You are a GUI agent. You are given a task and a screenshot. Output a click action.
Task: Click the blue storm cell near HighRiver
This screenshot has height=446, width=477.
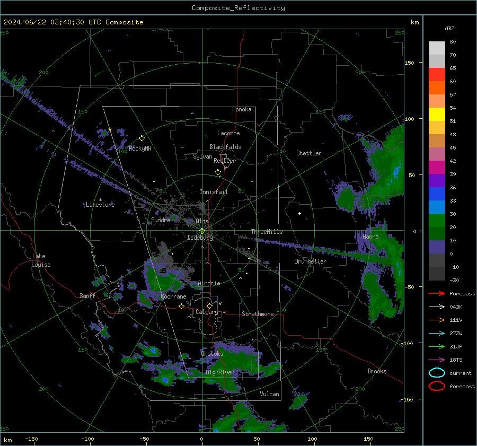[x=165, y=380]
